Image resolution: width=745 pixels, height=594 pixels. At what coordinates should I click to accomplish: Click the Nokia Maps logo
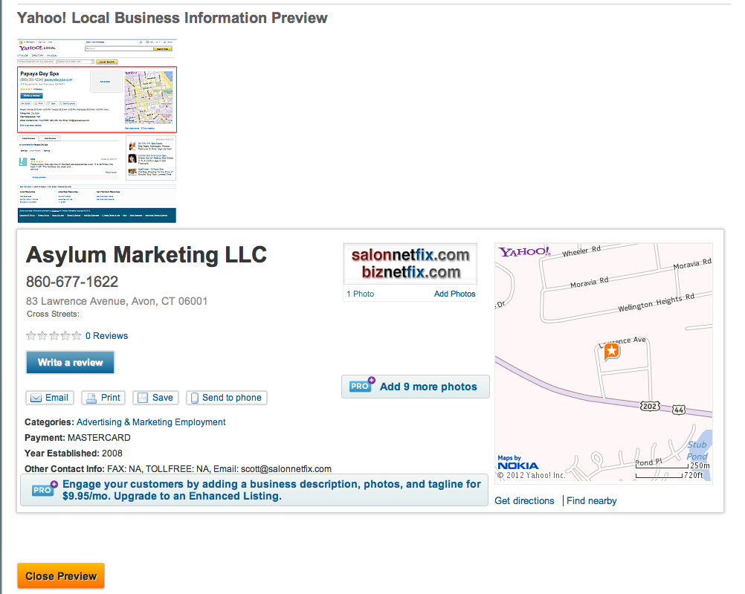tap(517, 462)
